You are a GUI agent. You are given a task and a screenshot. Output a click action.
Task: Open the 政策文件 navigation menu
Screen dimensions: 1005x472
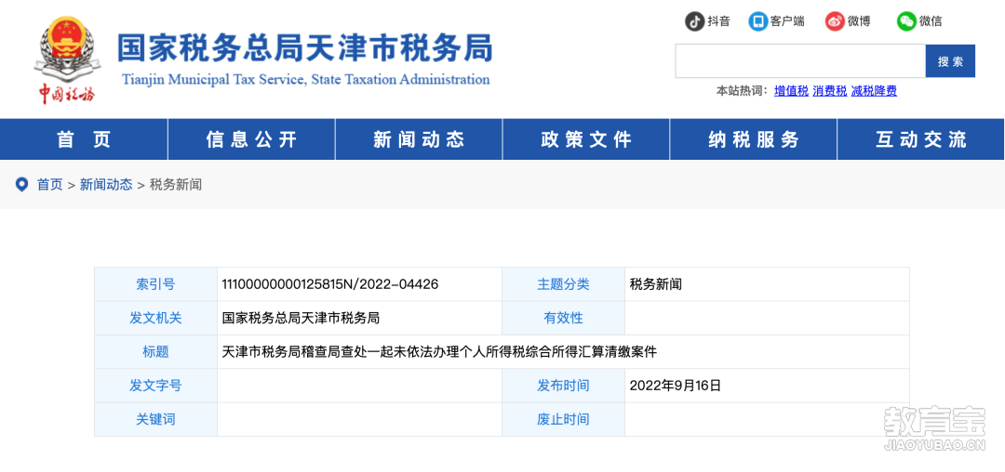coord(586,138)
